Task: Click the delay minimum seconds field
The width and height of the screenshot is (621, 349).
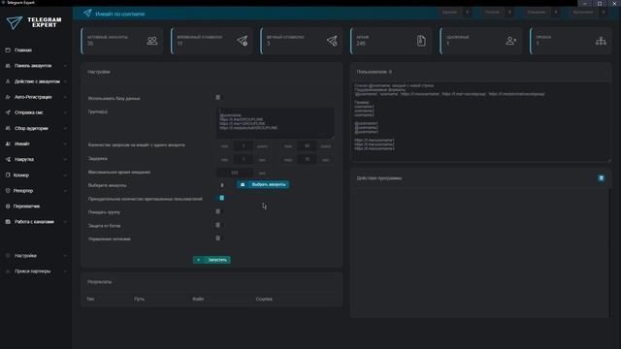Action: coord(244,159)
